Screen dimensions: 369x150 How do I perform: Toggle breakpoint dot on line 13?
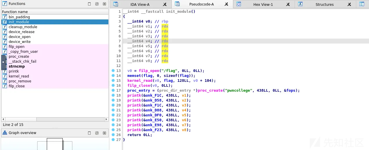[x=113, y=71]
